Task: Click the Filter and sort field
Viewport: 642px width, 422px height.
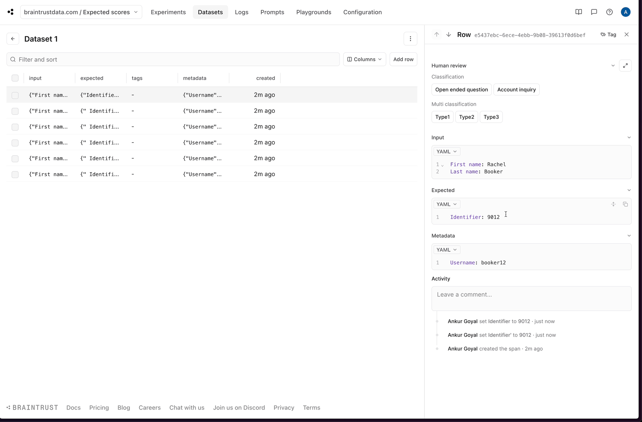Action: coord(173,59)
